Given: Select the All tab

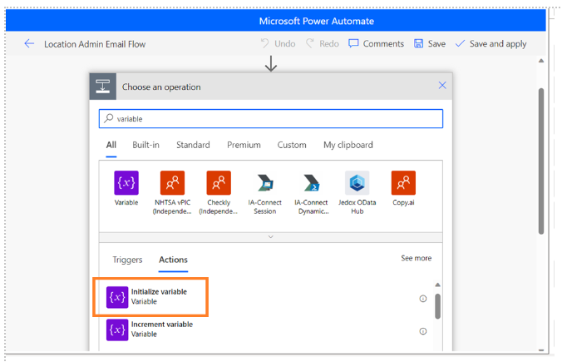Looking at the screenshot, I should click(x=111, y=145).
